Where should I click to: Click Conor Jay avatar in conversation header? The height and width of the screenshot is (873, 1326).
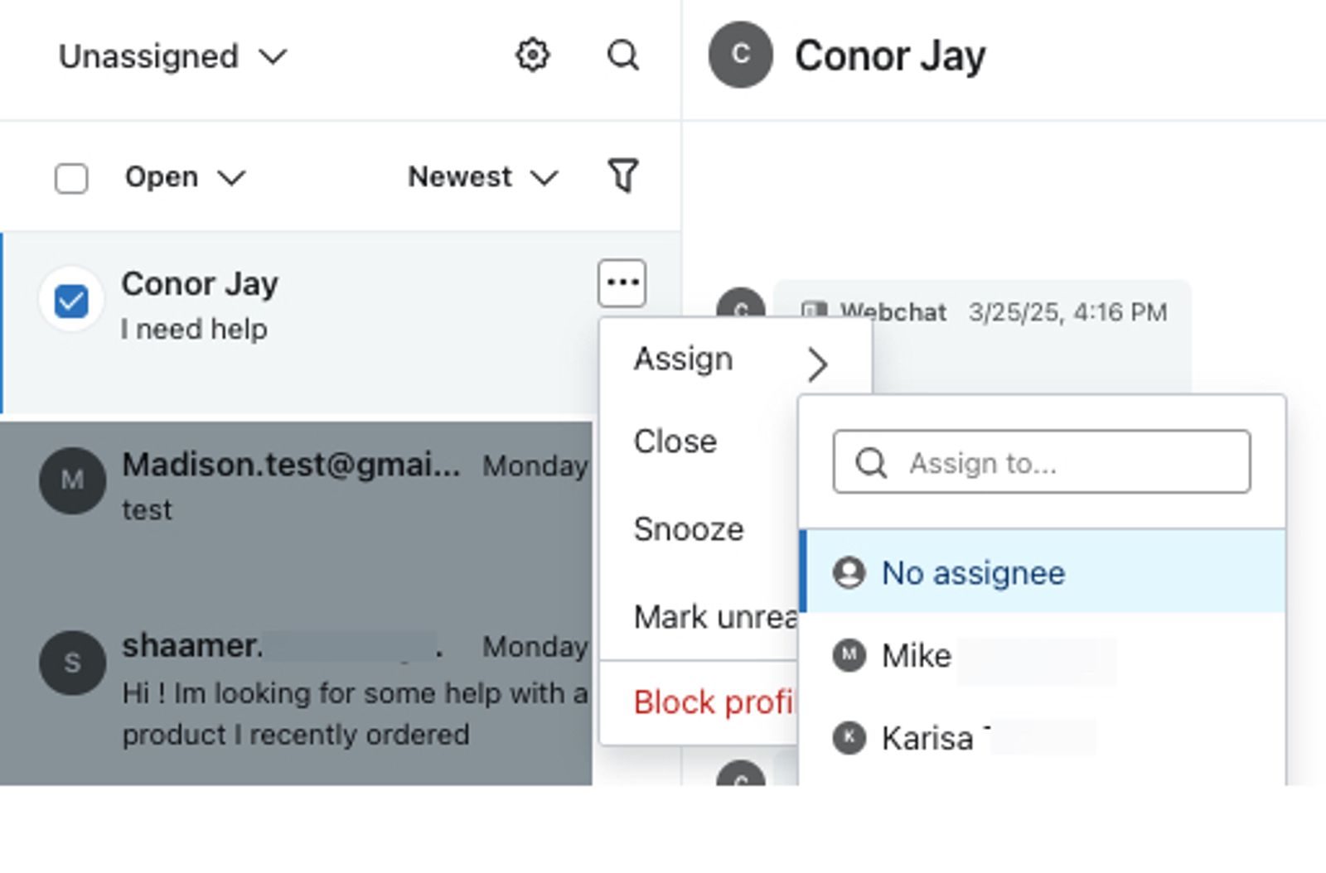740,55
